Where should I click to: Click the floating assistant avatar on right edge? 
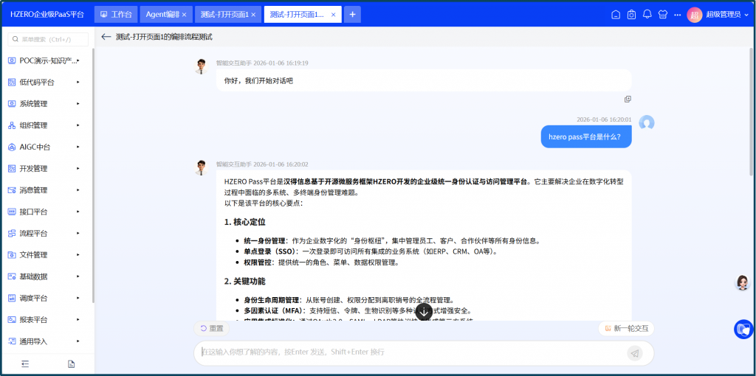click(743, 283)
